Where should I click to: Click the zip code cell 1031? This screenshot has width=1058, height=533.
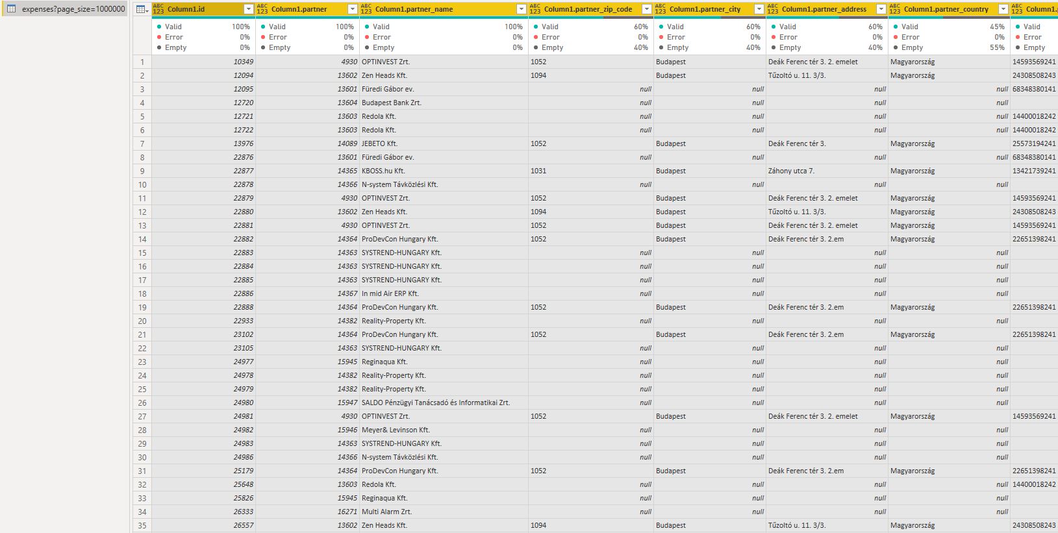(x=591, y=171)
